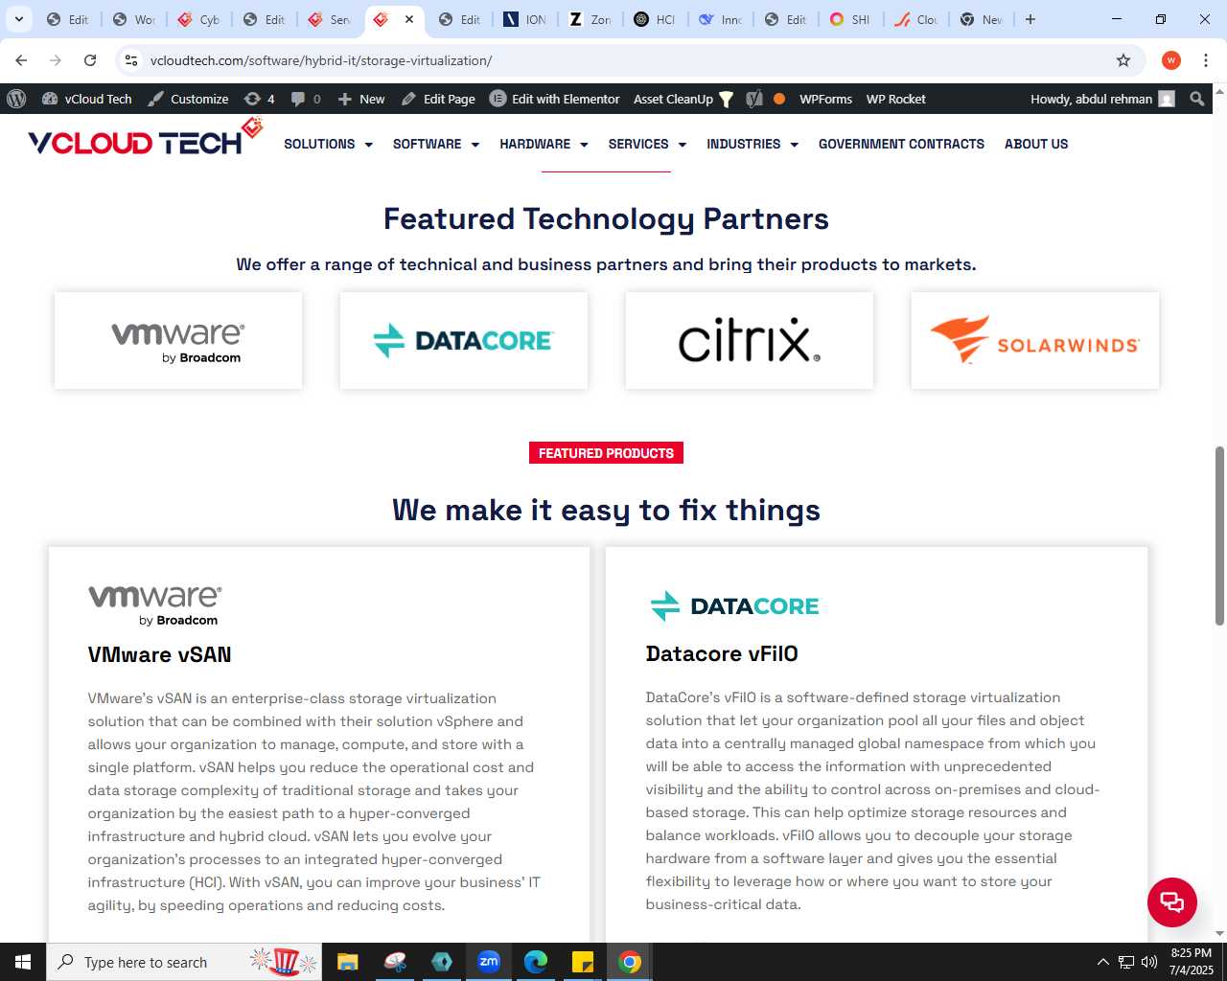Image resolution: width=1227 pixels, height=981 pixels.
Task: Open Asset CleanUp in admin bar
Action: (683, 99)
